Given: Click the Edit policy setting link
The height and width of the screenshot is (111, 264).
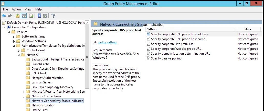Looking at the screenshot, I should coord(108,42).
